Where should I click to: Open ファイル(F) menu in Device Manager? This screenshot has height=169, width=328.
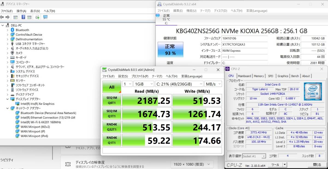(x=7, y=11)
